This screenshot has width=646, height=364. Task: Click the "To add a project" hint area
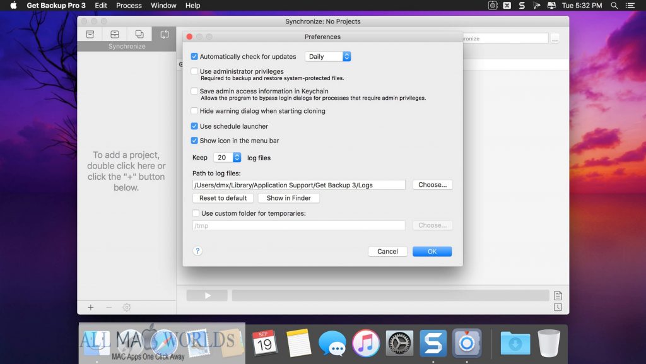point(126,171)
